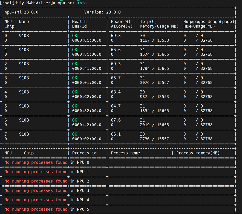
Task: Click memory usage '3076 / 15567'
Action: (154, 83)
